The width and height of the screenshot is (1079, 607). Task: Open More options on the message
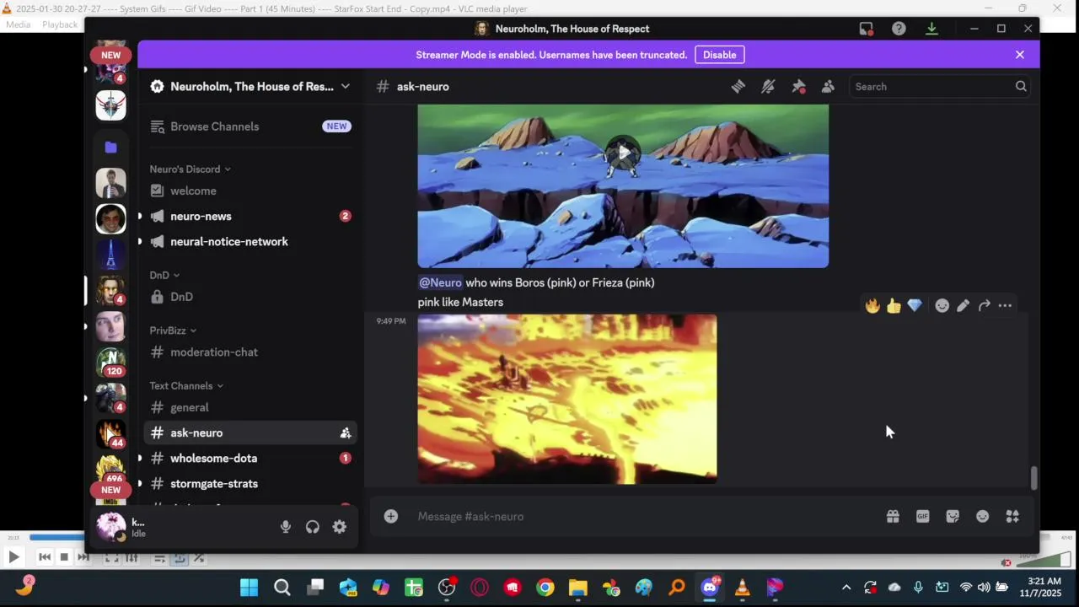[1005, 305]
